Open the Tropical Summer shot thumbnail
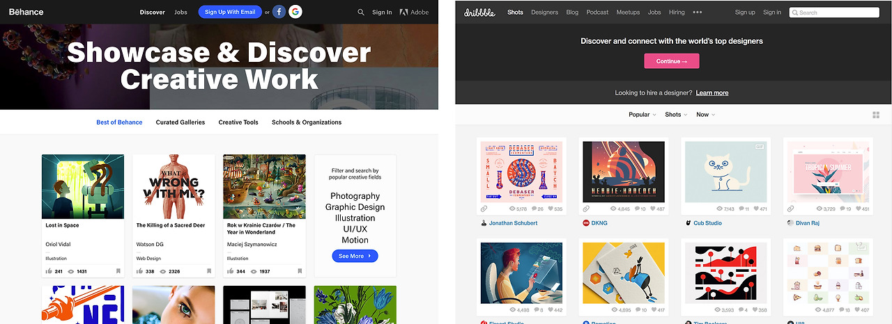 pyautogui.click(x=829, y=172)
